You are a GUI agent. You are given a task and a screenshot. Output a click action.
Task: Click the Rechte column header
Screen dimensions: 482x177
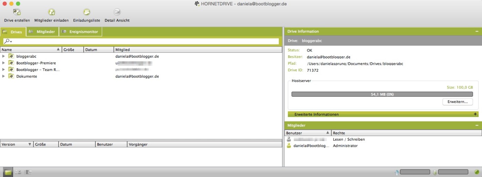click(407, 133)
